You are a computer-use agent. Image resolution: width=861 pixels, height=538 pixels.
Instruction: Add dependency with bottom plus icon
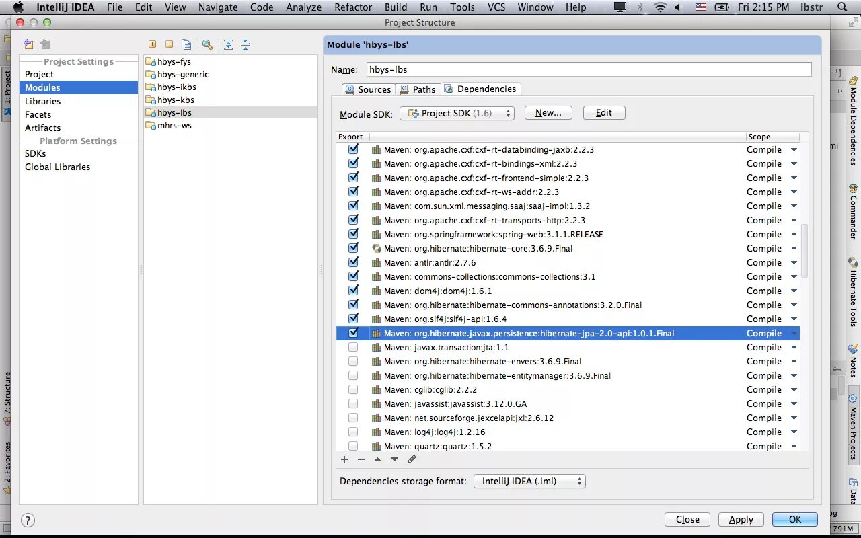point(344,459)
